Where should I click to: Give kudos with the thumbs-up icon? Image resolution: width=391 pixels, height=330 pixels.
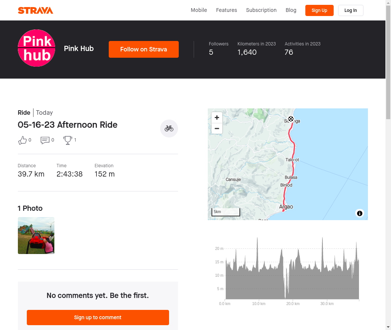23,140
